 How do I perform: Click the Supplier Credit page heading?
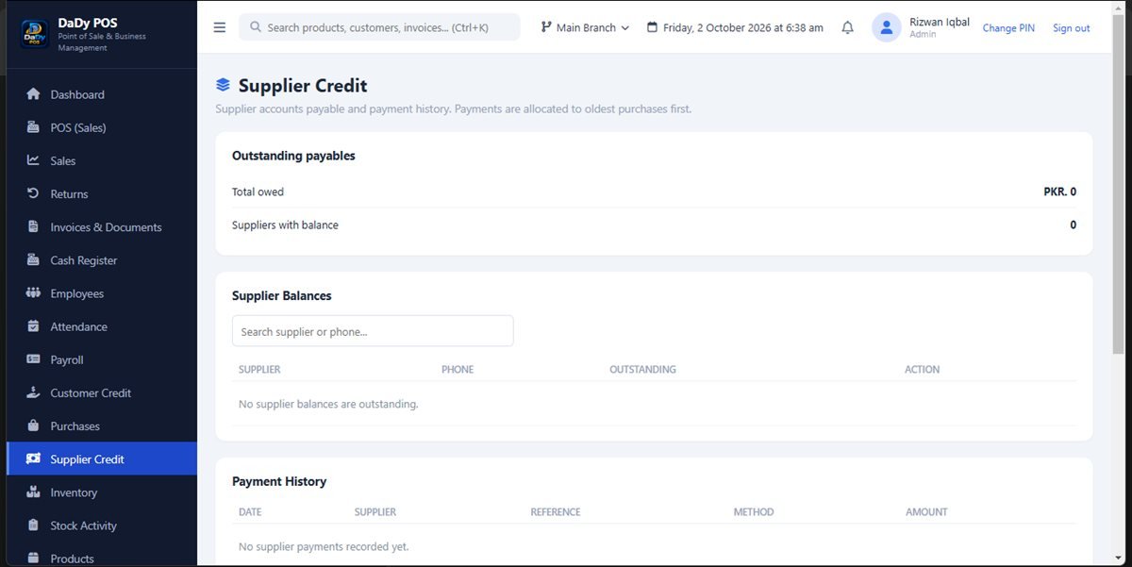303,86
